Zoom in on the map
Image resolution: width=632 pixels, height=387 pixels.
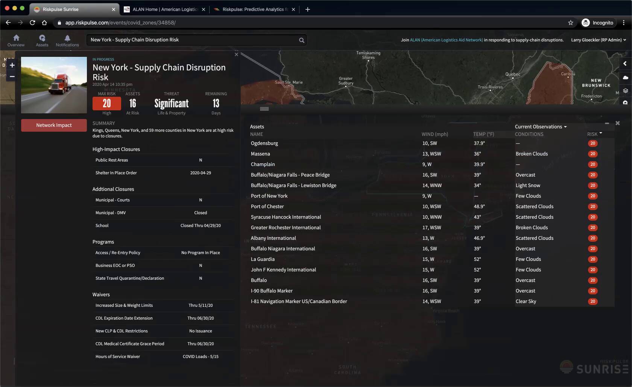click(12, 65)
